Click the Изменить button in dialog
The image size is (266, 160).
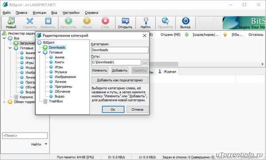pos(100,70)
